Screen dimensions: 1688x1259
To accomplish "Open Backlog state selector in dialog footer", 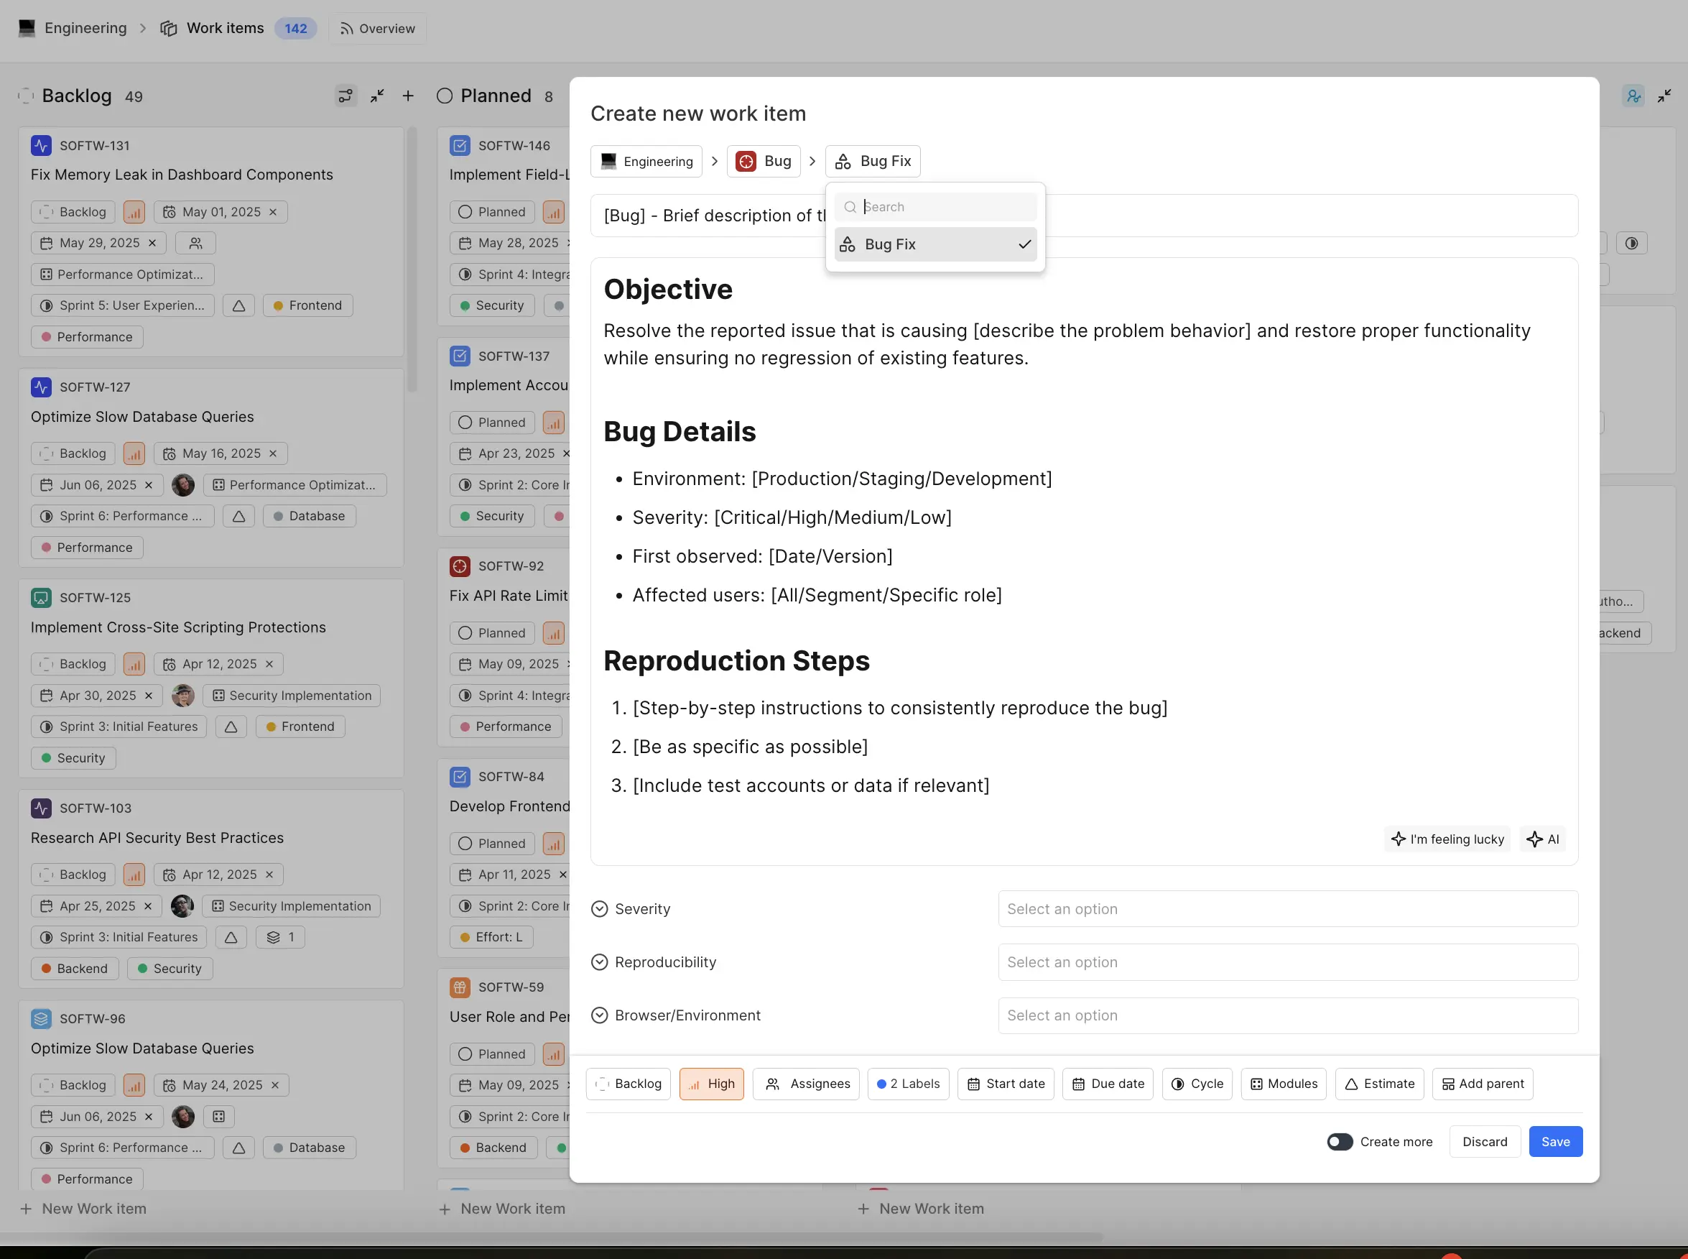I will [x=628, y=1084].
